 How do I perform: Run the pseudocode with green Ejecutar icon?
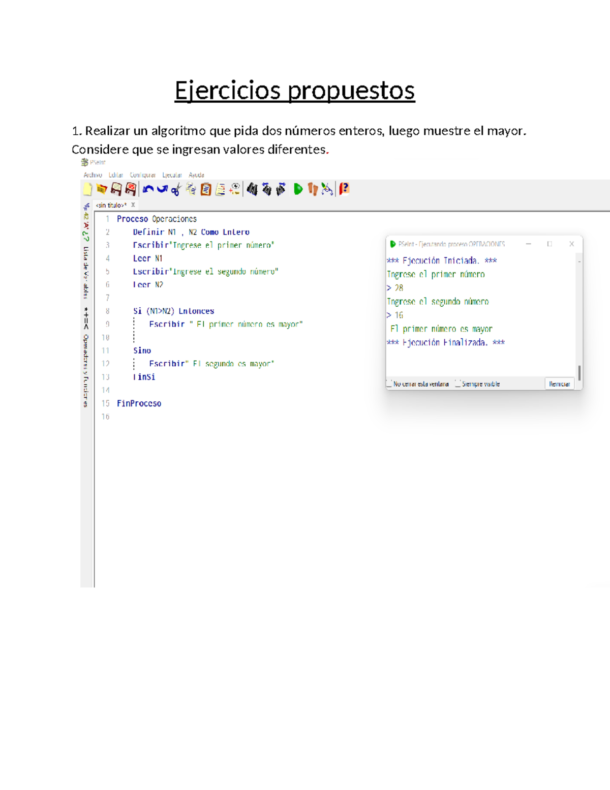[x=297, y=188]
